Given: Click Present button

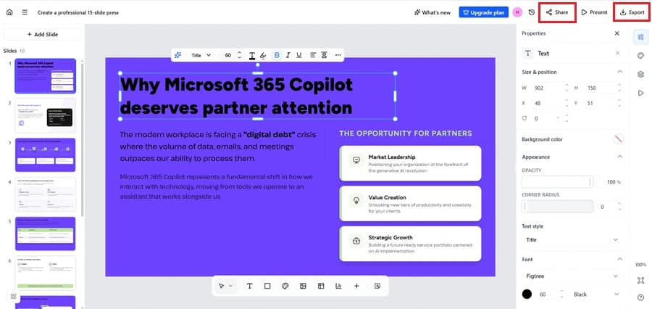Looking at the screenshot, I should (594, 12).
